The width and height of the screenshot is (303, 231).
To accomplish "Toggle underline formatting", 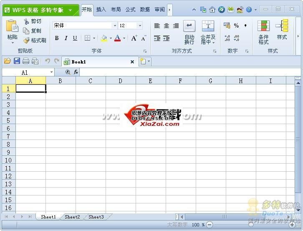I will [75, 38].
